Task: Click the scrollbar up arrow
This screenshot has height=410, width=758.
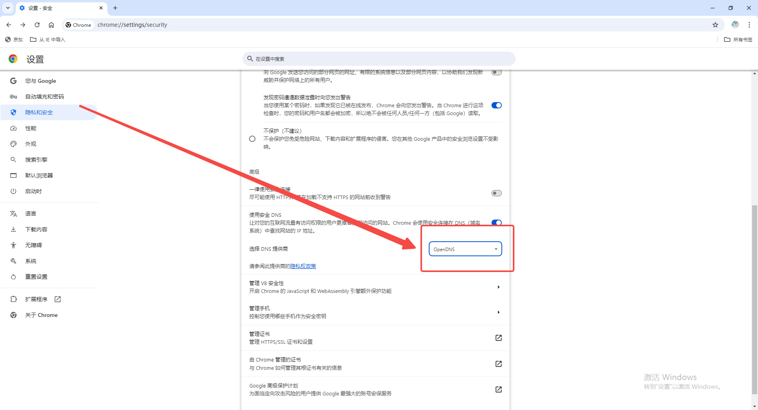Action: pos(754,73)
